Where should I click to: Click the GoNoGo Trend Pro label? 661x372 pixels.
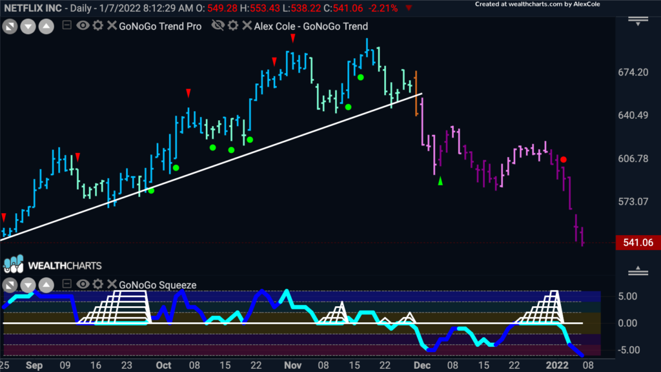(160, 26)
